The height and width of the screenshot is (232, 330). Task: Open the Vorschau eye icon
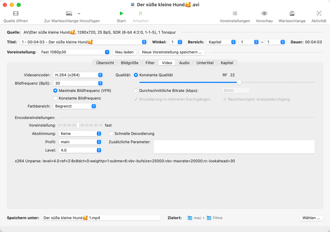pos(264,14)
